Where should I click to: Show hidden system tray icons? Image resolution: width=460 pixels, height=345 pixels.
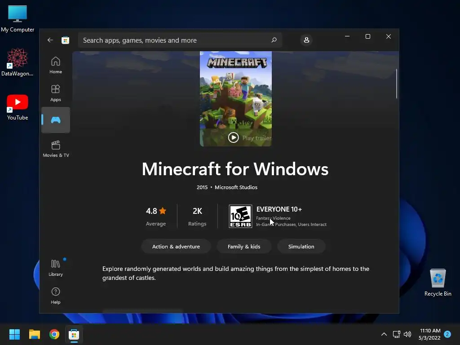point(384,334)
